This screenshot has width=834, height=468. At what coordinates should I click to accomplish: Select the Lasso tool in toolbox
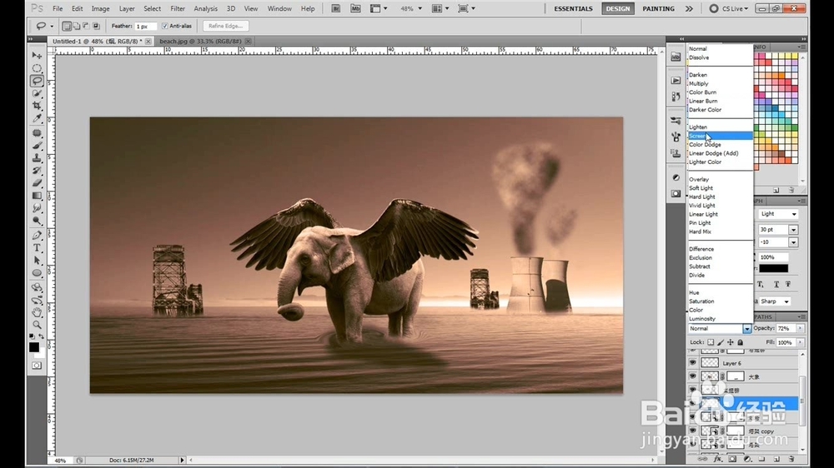pos(37,81)
